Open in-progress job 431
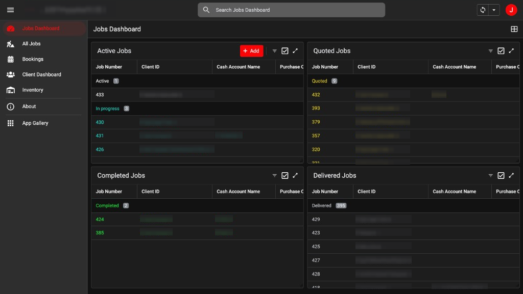The height and width of the screenshot is (294, 523). click(197, 136)
